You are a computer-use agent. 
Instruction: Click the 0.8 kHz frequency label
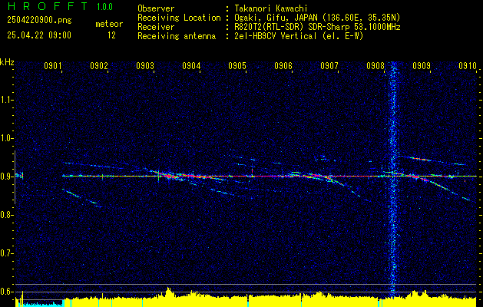6,215
